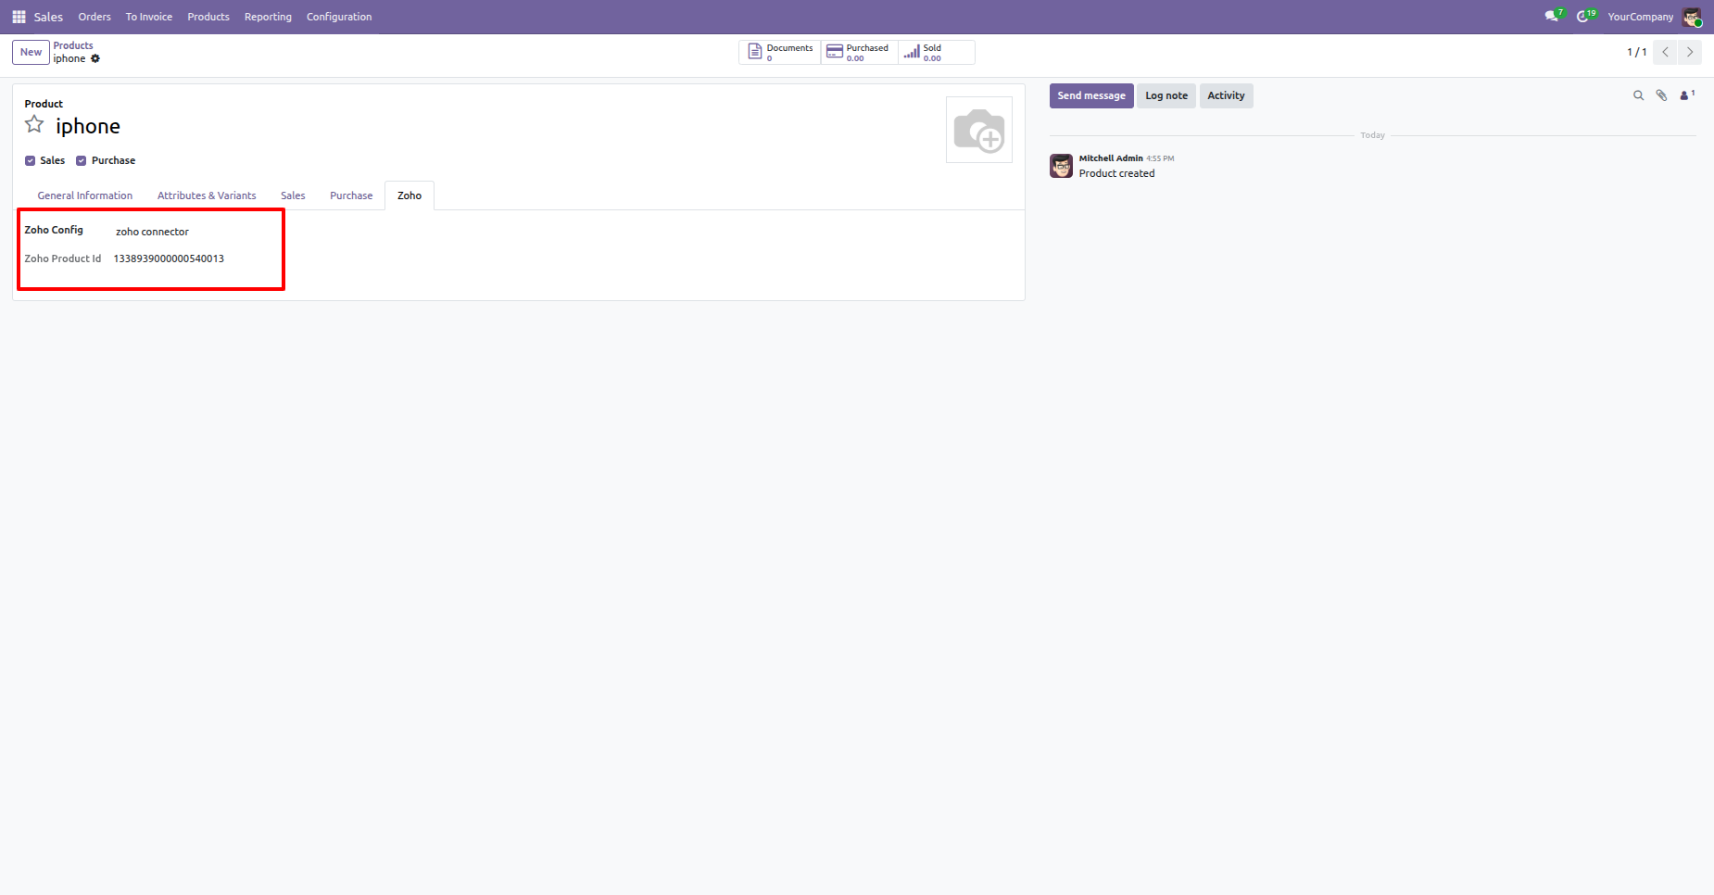Viewport: 1714px width, 895px height.
Task: Search messages with the chatter magnifier icon
Action: 1638,95
